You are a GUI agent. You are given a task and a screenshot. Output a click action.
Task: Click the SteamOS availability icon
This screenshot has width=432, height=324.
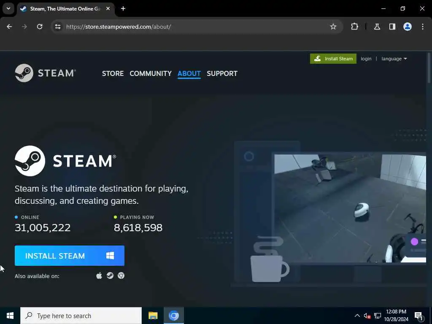tap(110, 275)
